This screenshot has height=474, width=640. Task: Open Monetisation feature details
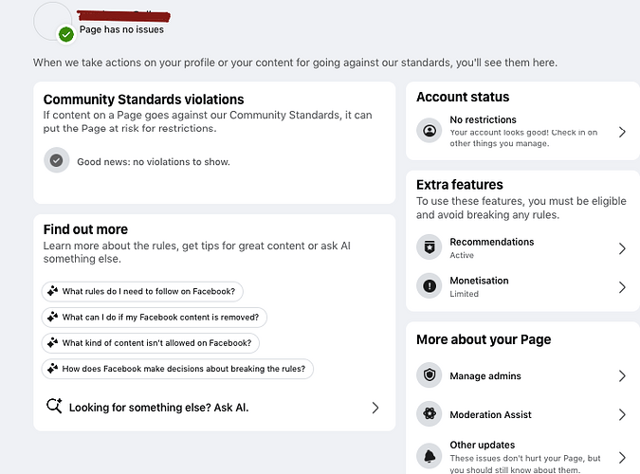click(522, 286)
